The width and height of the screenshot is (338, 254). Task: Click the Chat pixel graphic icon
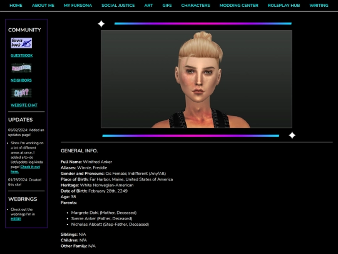click(21, 93)
